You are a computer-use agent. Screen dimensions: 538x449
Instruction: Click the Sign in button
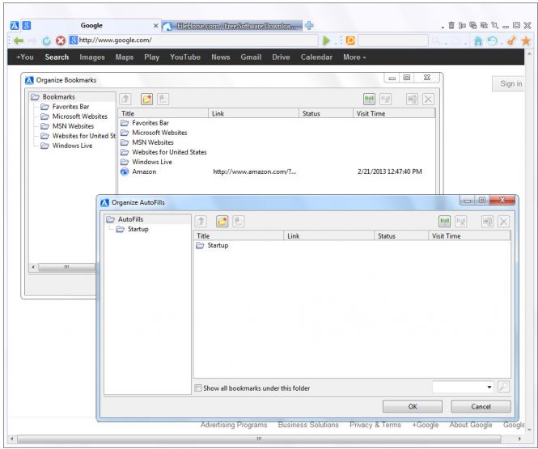tap(509, 83)
